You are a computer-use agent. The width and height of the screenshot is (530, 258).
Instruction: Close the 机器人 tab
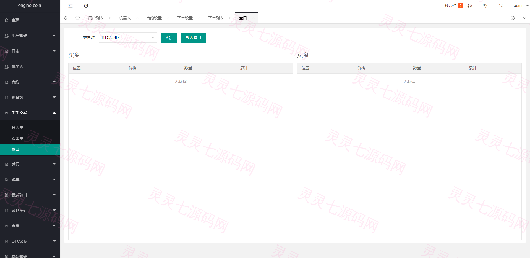click(137, 18)
